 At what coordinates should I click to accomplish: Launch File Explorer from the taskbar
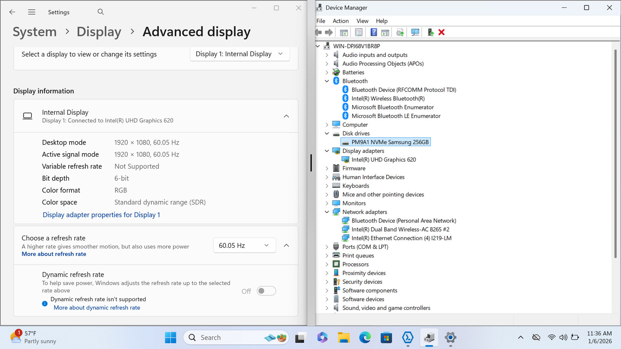(x=343, y=337)
